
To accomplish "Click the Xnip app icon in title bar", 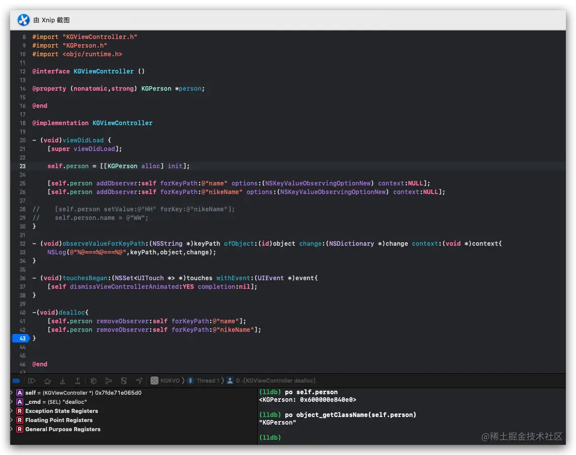I will pos(23,20).
